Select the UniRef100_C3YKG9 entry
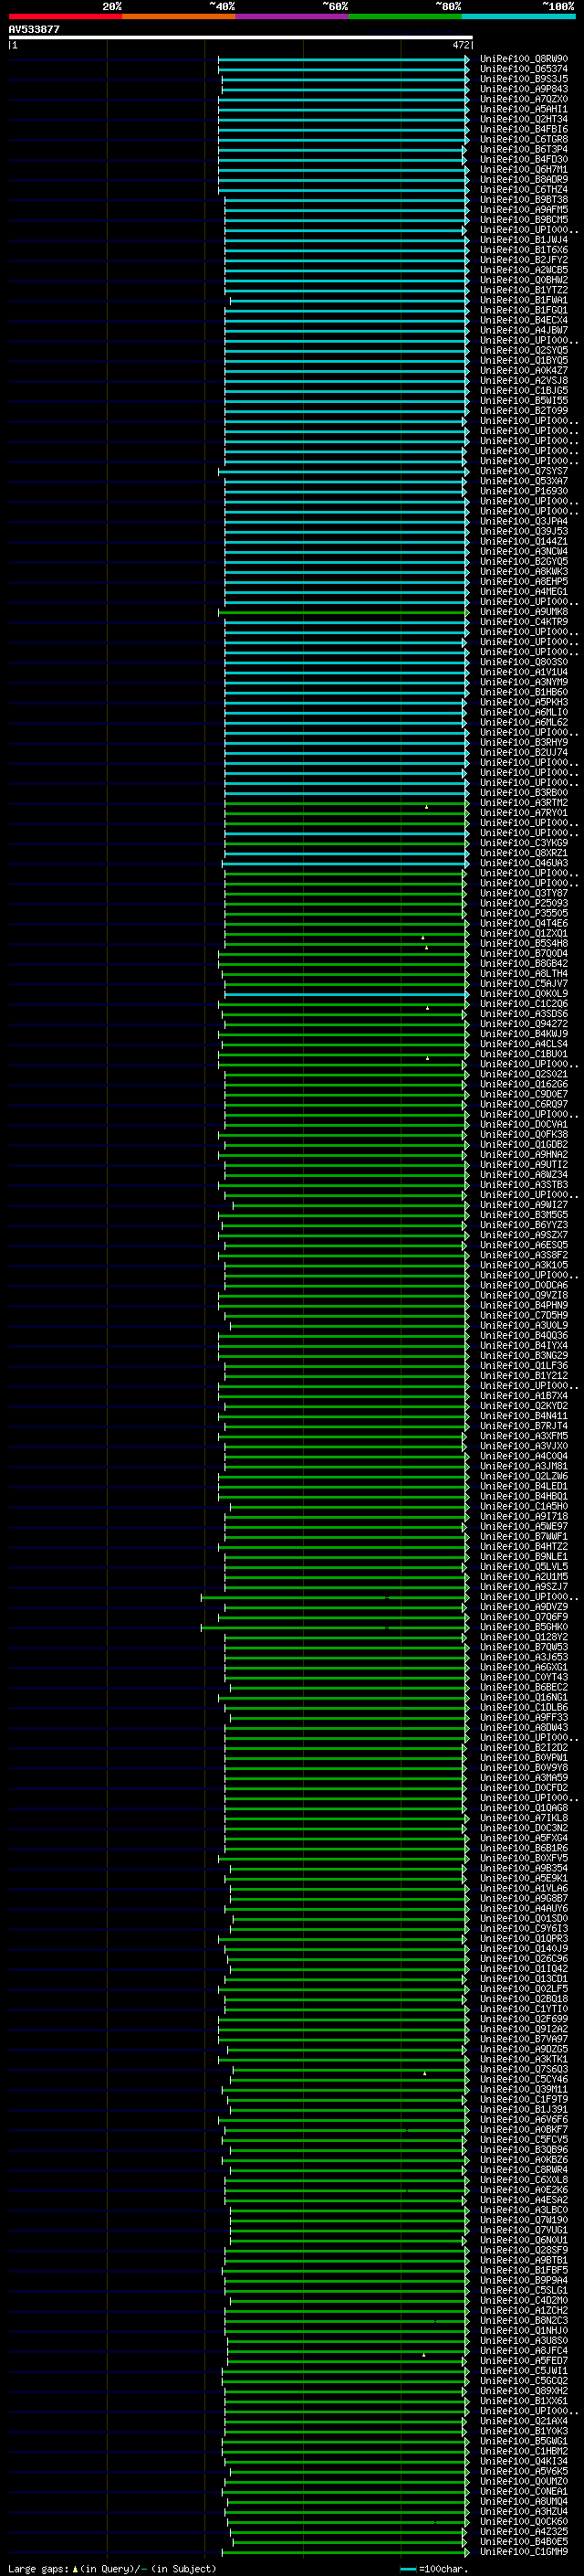 (x=523, y=843)
